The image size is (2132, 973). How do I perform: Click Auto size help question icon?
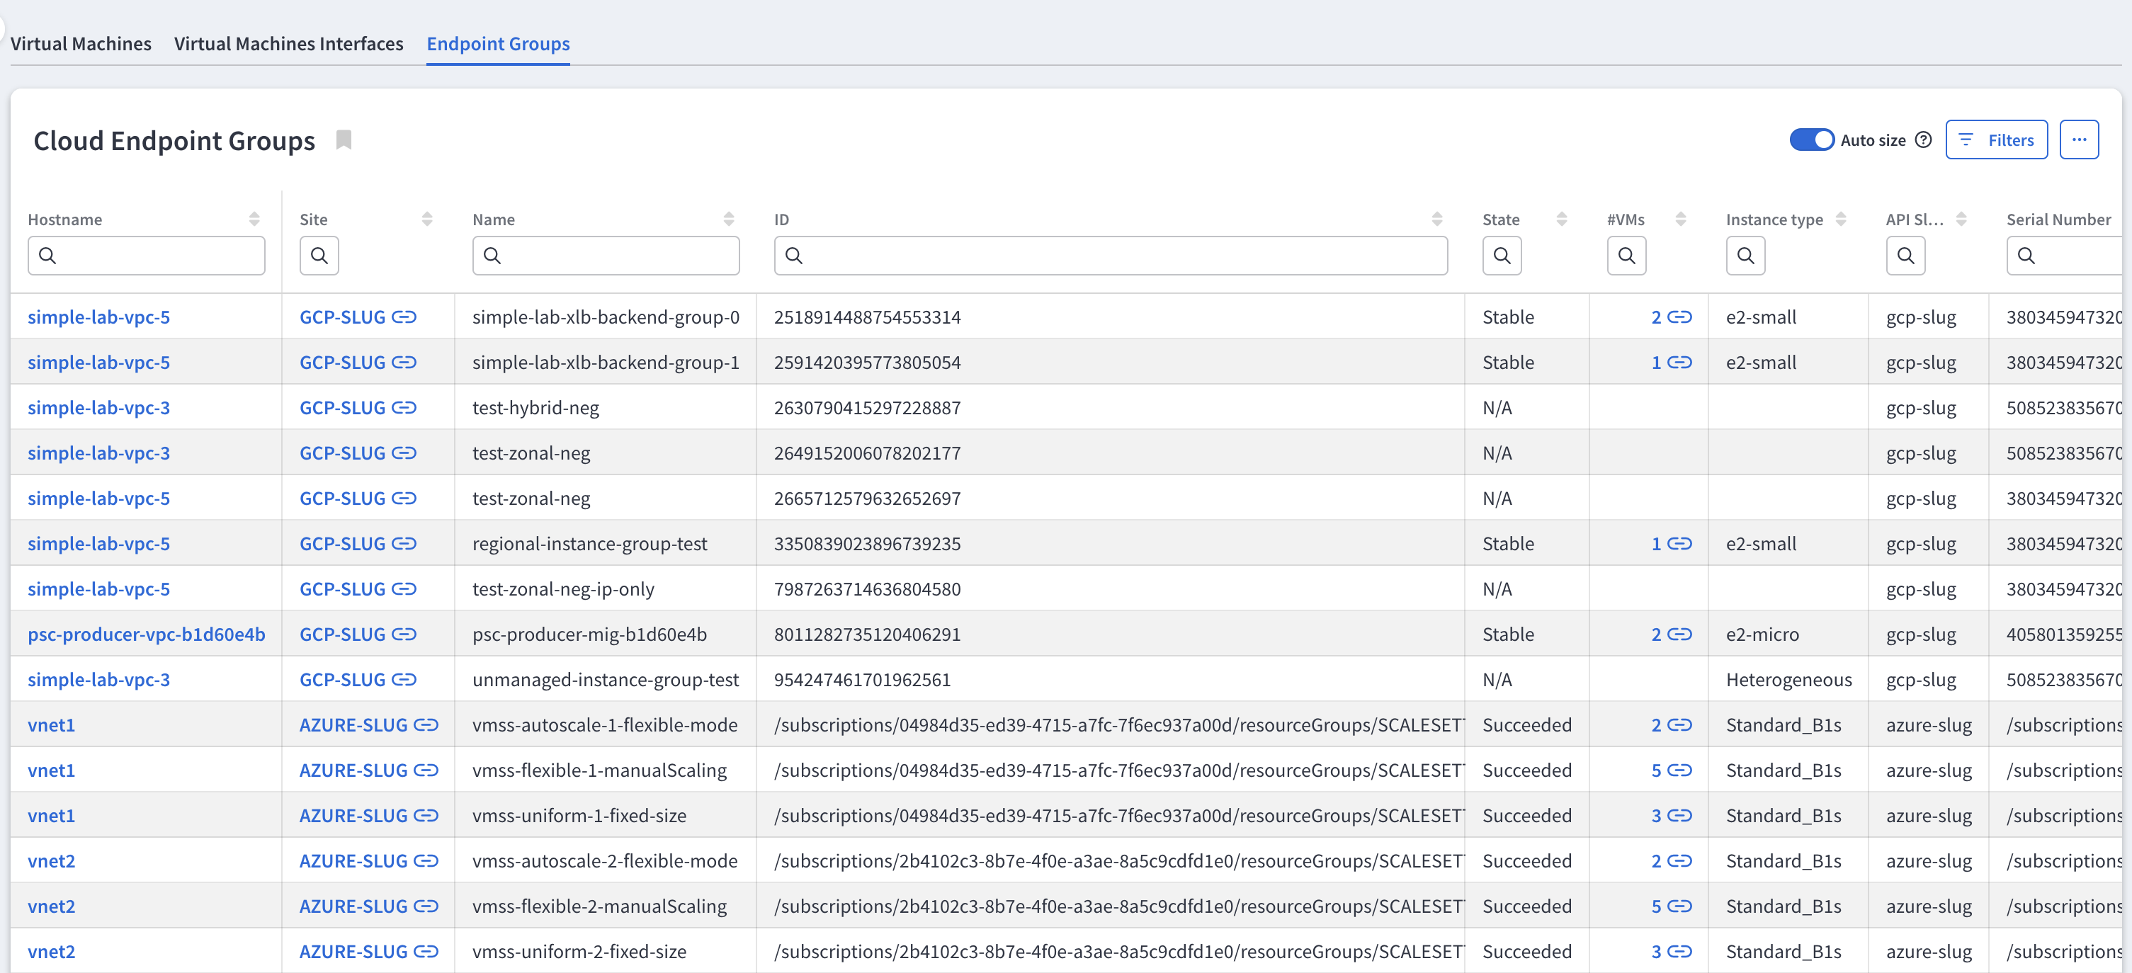click(x=1924, y=140)
